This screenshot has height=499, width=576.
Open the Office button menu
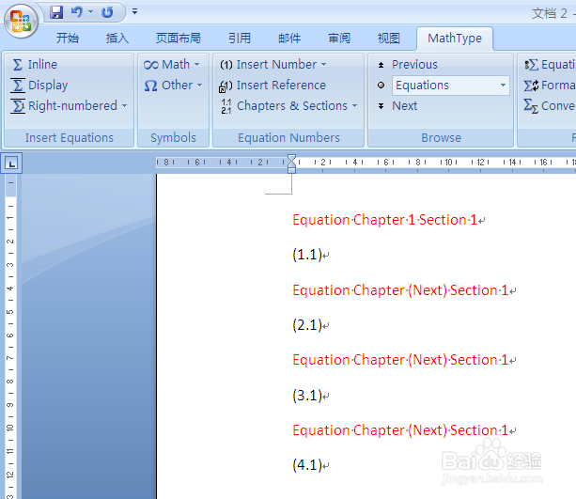(x=21, y=21)
